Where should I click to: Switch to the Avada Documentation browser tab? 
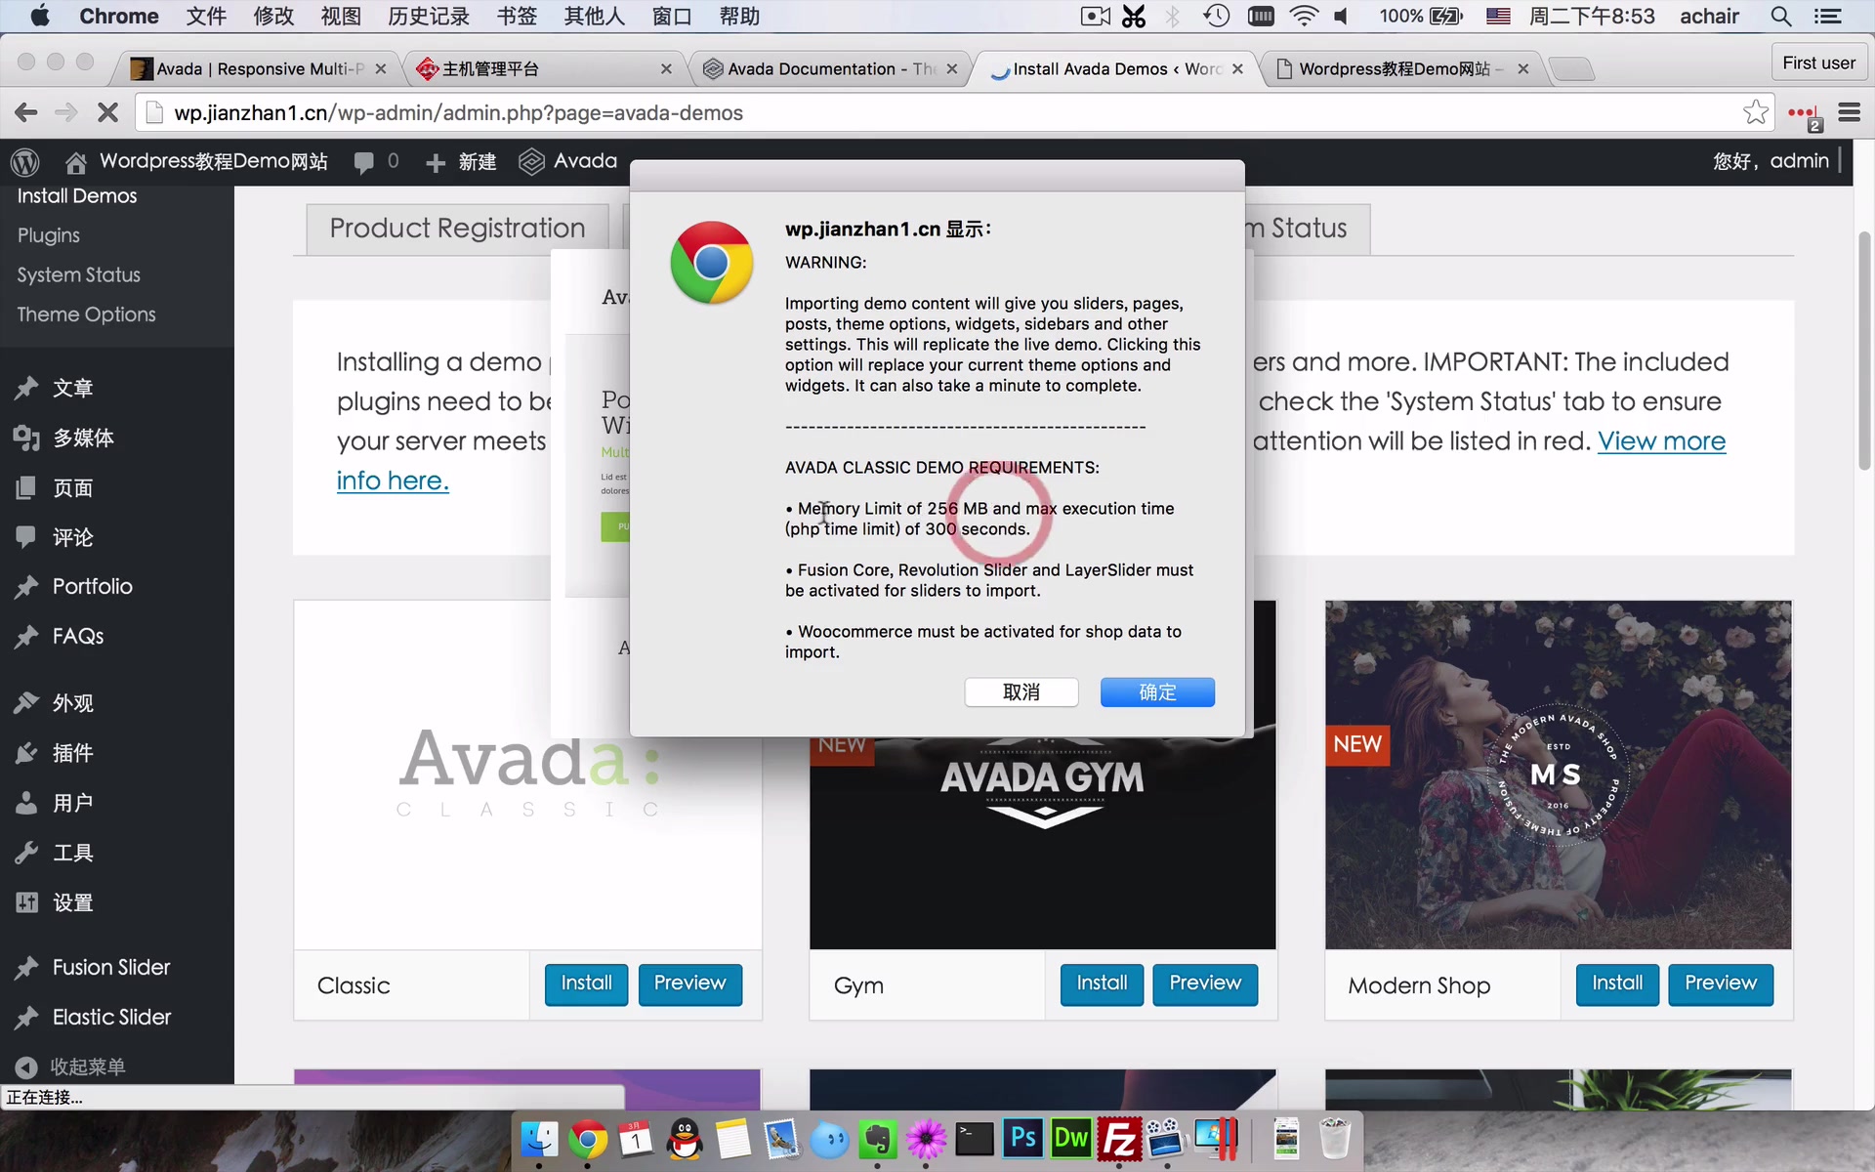pos(830,69)
